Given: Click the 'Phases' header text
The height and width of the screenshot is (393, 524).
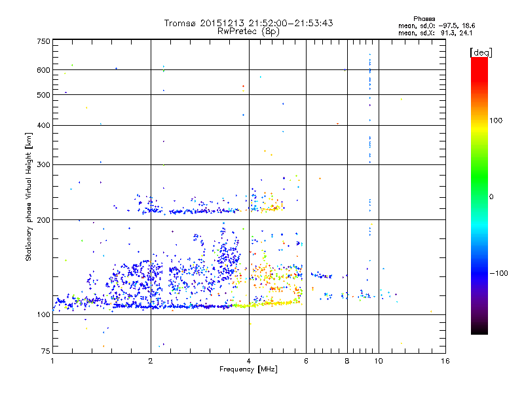Looking at the screenshot, I should tap(424, 19).
